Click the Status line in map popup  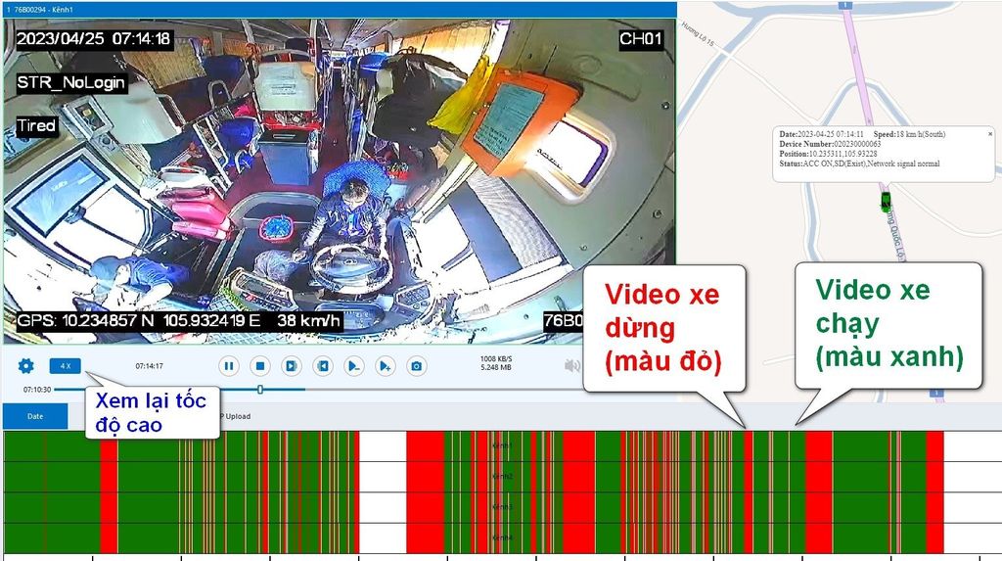859,164
